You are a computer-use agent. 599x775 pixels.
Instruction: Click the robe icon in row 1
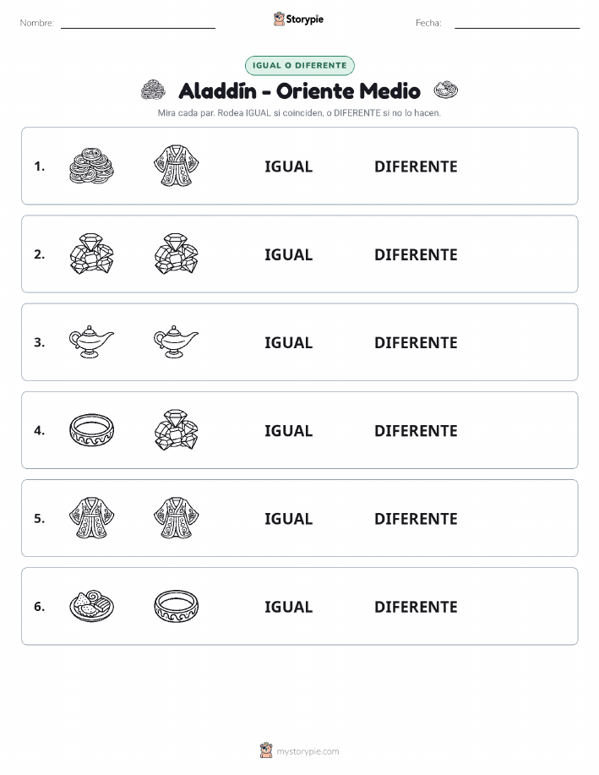[177, 166]
